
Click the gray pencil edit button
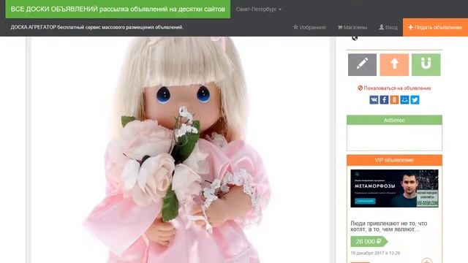click(362, 65)
